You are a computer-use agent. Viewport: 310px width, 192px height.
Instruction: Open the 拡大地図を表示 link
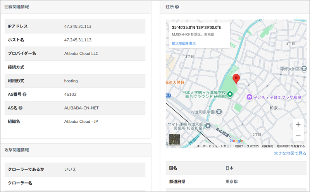(x=184, y=43)
